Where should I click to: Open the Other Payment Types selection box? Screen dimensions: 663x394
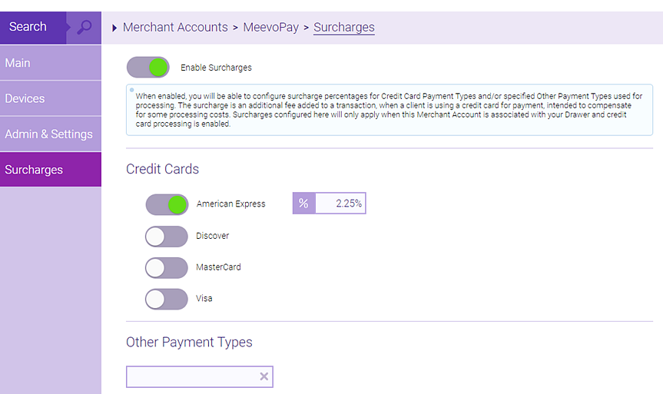tap(192, 376)
